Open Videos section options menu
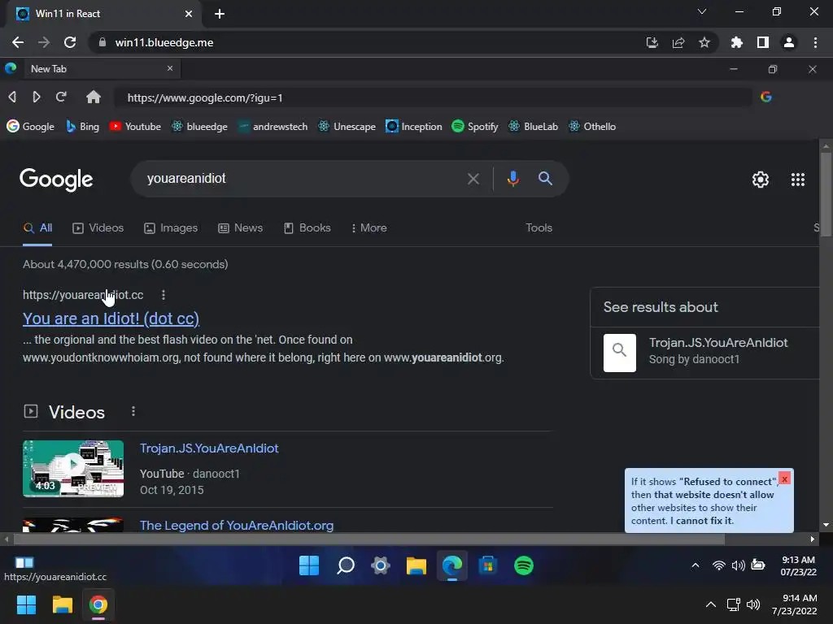The image size is (833, 624). tap(133, 412)
